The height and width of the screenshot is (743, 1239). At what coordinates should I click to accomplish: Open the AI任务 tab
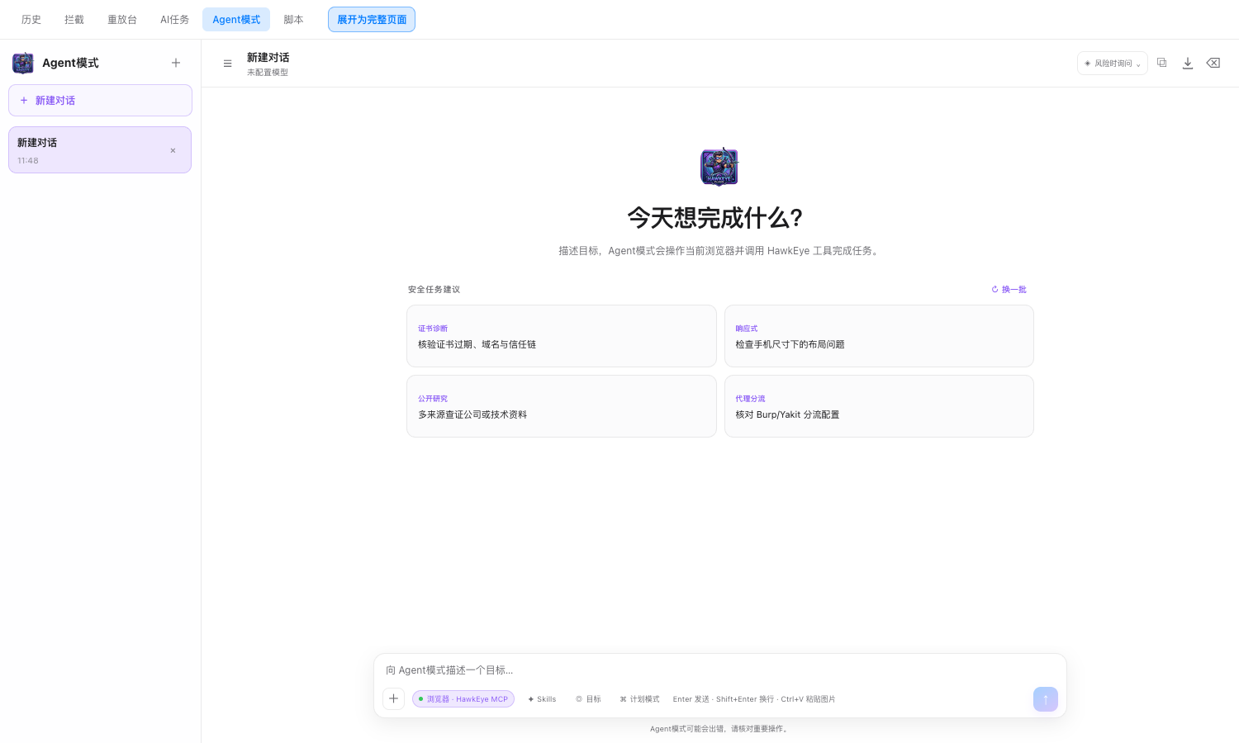[x=174, y=20]
